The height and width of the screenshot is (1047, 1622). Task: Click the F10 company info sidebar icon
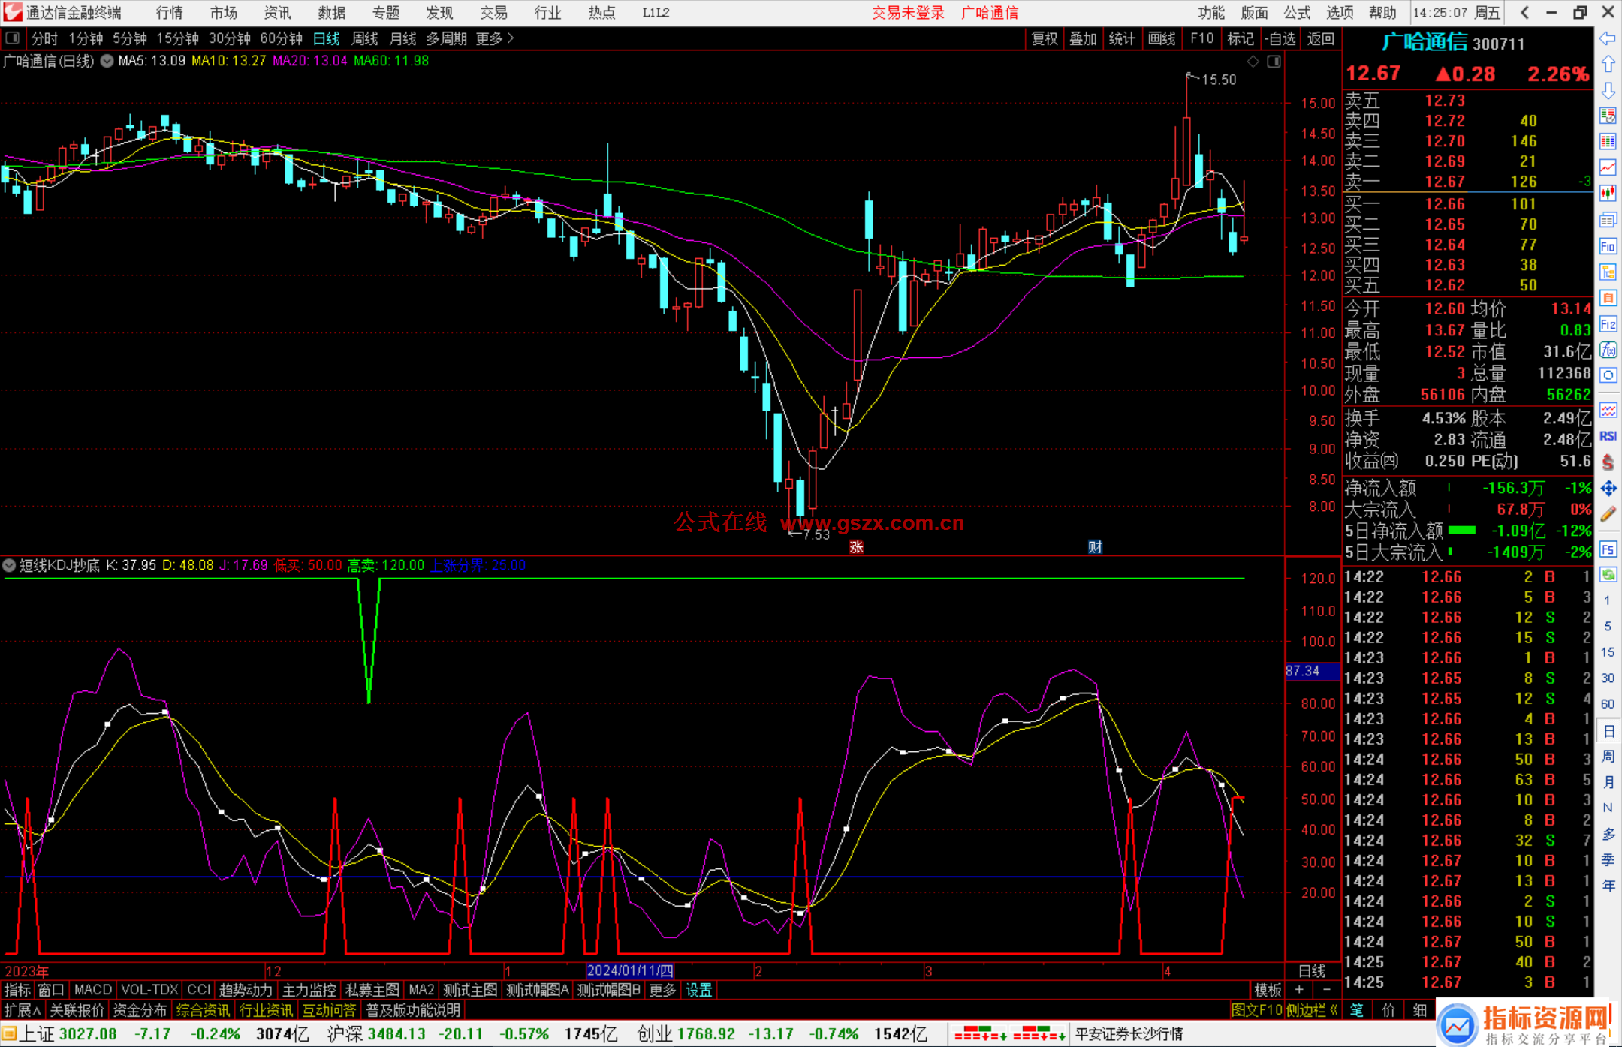pos(1608,246)
